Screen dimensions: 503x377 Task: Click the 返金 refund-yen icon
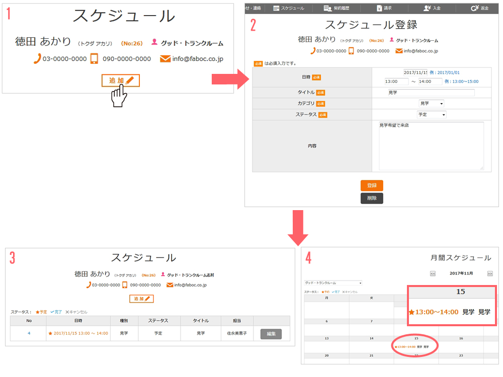point(475,9)
